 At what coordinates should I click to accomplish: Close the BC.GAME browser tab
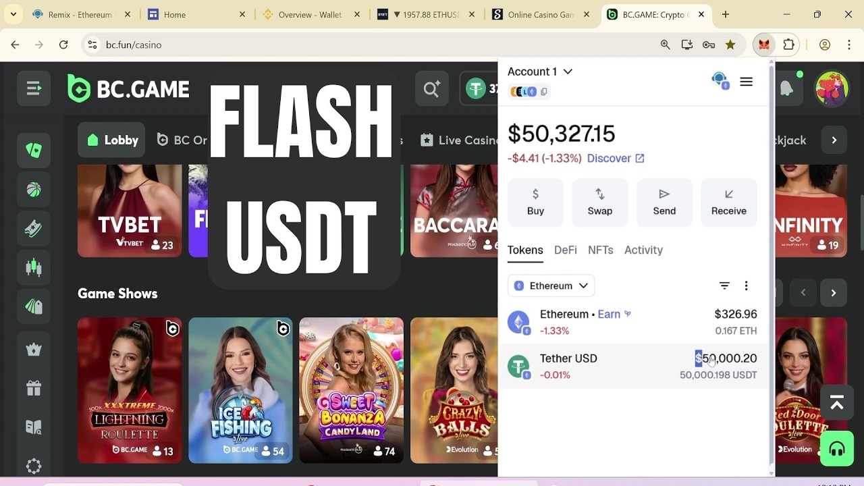click(x=701, y=14)
